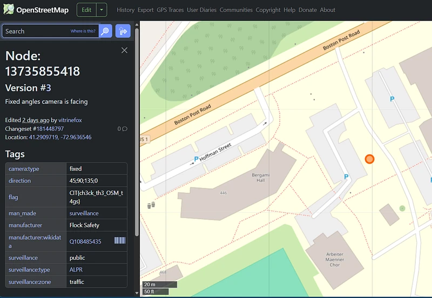432x298 pixels.
Task: Click the building number 446 label
Action: 224,193
